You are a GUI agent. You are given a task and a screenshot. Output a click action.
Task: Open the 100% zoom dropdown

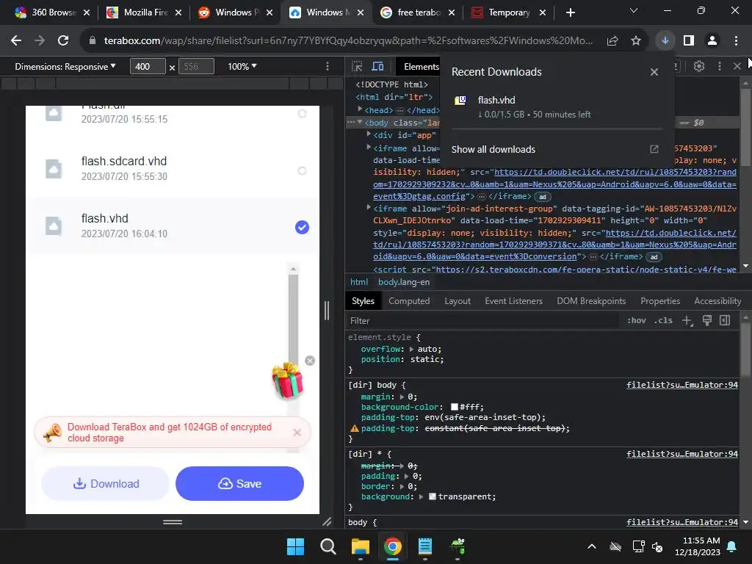coord(242,67)
